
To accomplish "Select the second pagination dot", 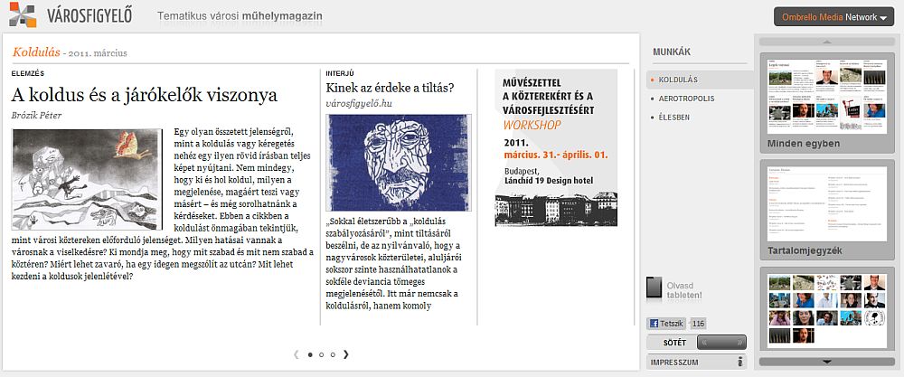I will coord(321,355).
